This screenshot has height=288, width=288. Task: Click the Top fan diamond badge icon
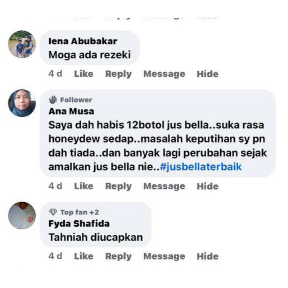pos(53,212)
